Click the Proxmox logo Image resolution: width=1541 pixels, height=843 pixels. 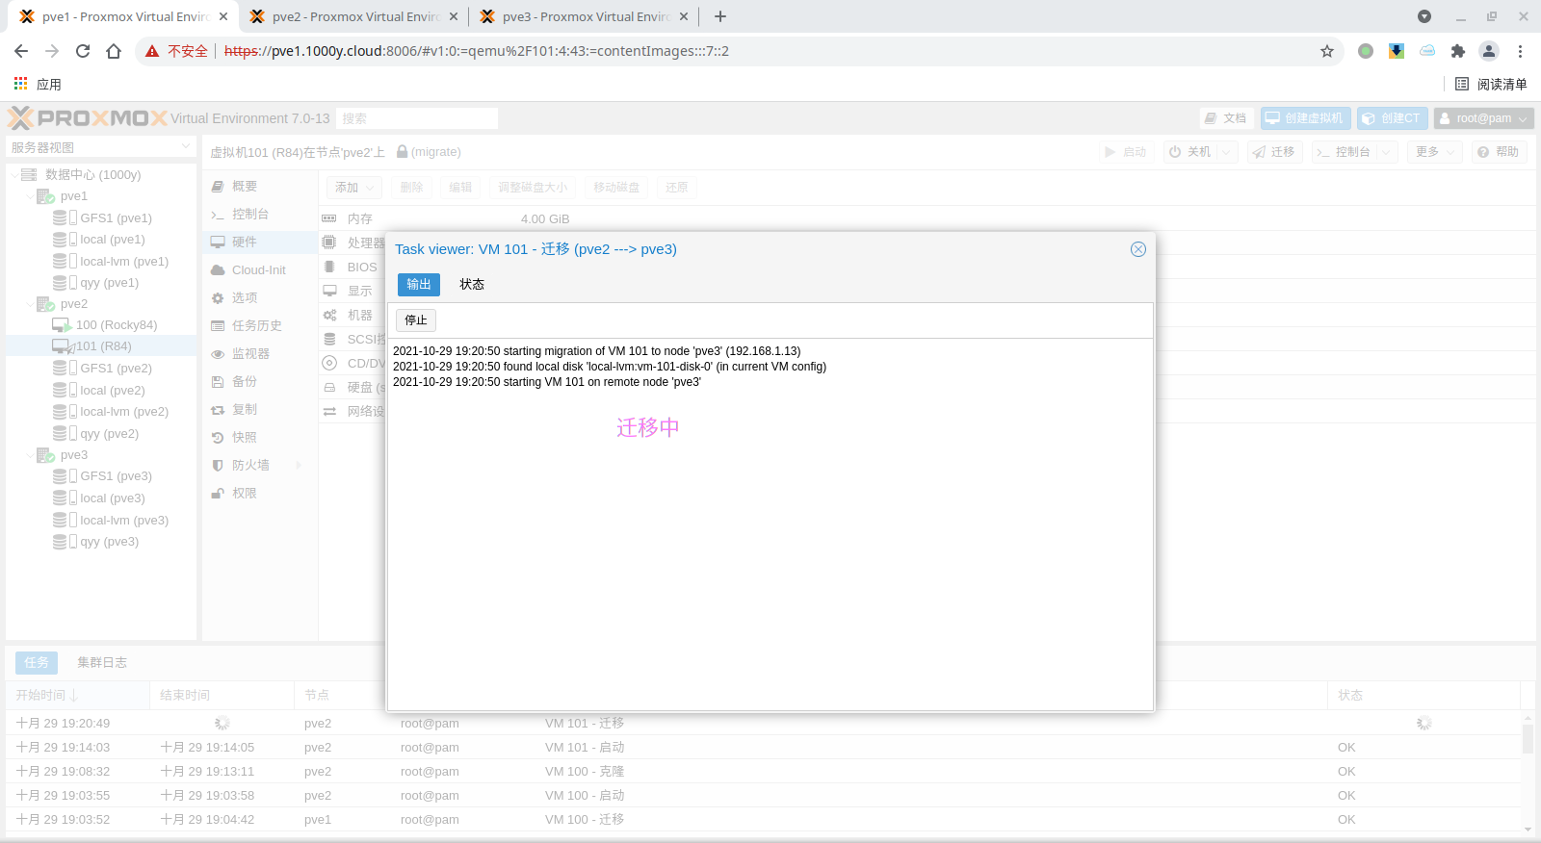89,118
